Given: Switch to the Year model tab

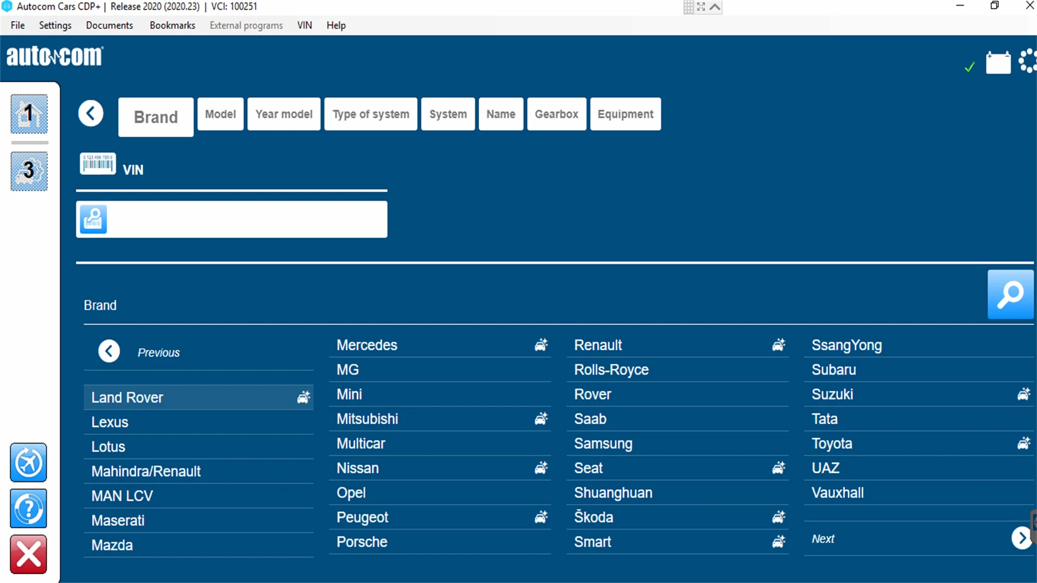Looking at the screenshot, I should [284, 114].
